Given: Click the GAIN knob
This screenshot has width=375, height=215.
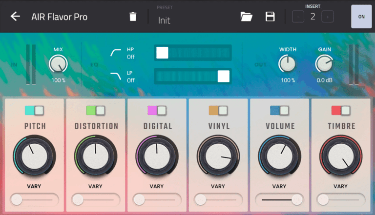Looking at the screenshot, I should [324, 64].
